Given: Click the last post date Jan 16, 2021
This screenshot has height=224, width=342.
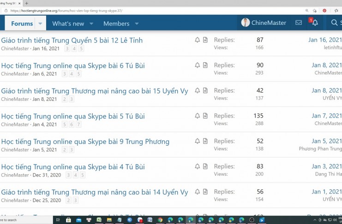Looking at the screenshot, I should pos(325,40).
